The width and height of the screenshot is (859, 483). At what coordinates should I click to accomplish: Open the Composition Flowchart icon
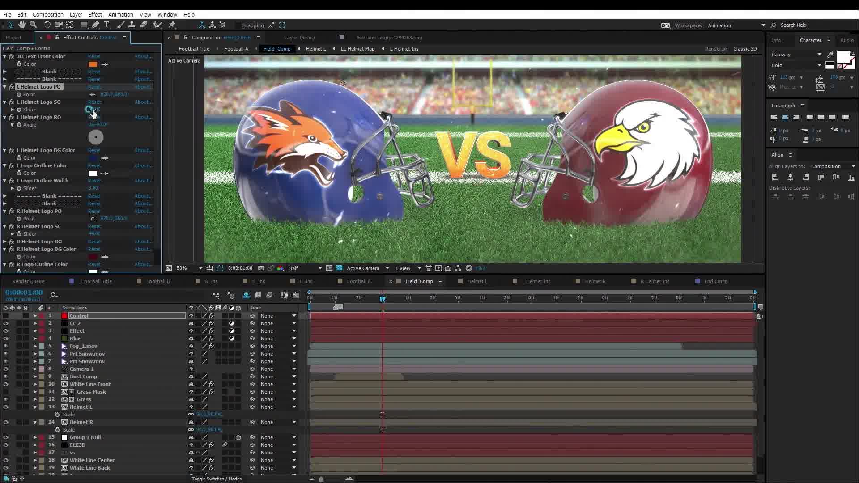click(458, 268)
